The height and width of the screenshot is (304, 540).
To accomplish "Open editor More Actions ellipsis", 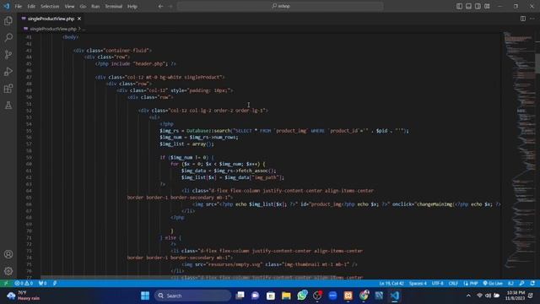I will 532,19.
